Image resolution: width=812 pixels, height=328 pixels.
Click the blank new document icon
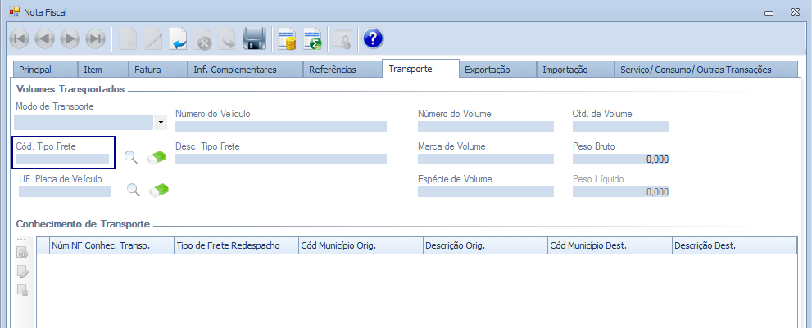pyautogui.click(x=127, y=38)
